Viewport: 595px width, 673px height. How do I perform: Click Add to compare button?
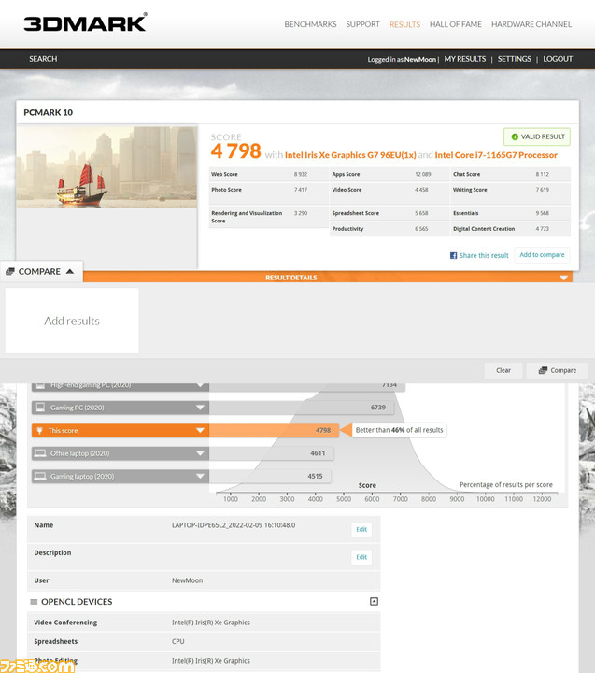pos(542,255)
